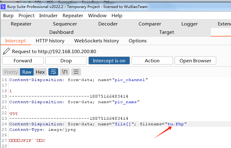
Task: Open the Intruder menu
Action: tap(48, 16)
